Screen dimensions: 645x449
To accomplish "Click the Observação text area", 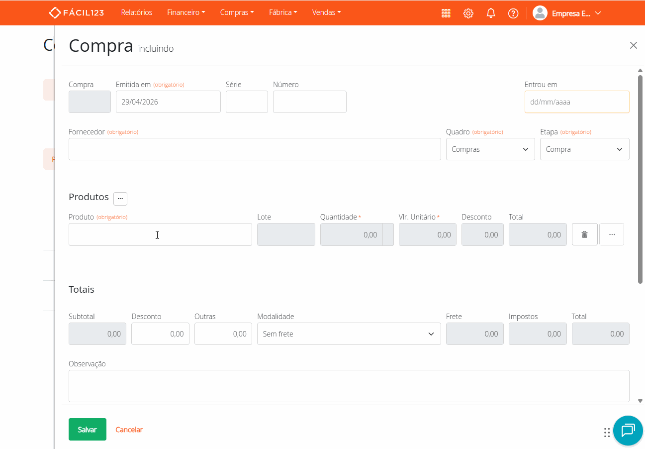I will point(349,386).
